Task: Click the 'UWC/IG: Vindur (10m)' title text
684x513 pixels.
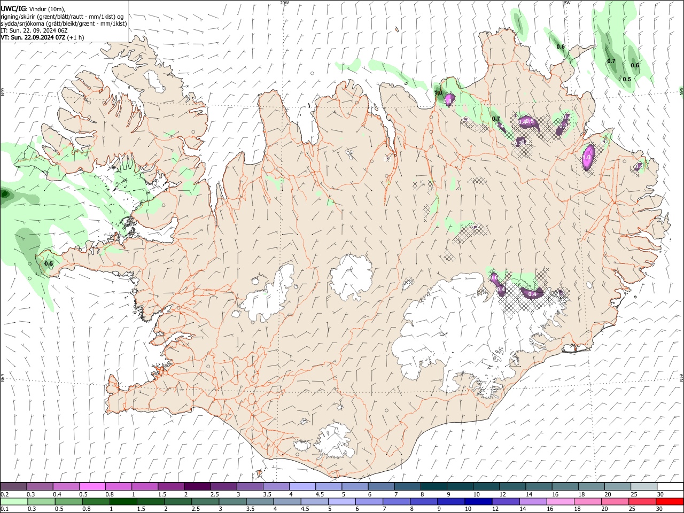Action: (33, 9)
